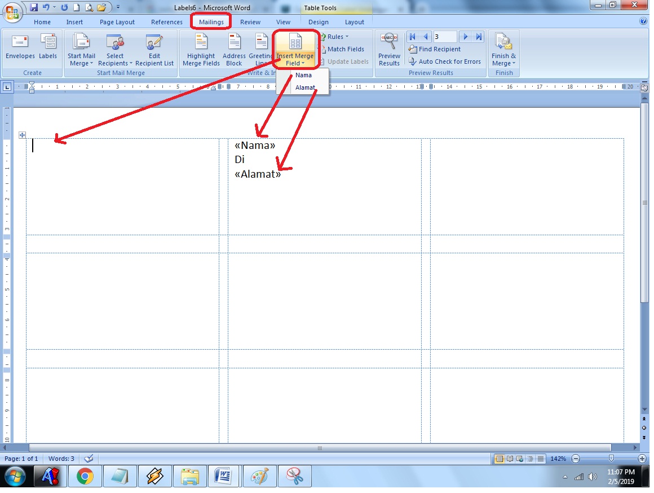Screen dimensions: 654x493
Task: Save document from Quick Access Toolbar
Action: click(34, 7)
